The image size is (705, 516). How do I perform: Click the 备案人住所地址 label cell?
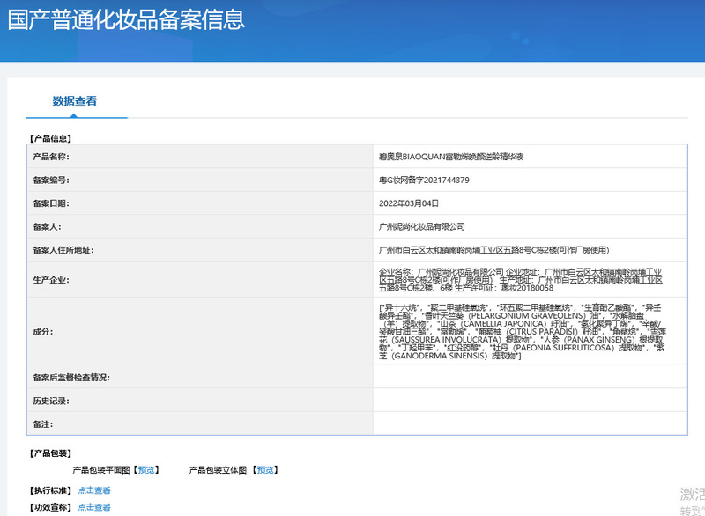pos(200,250)
